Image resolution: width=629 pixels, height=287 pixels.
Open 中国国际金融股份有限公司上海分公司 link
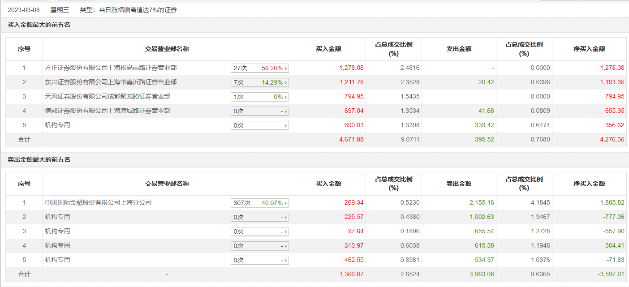(x=99, y=203)
